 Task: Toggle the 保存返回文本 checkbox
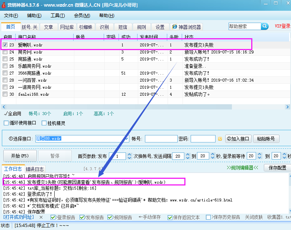click(170, 217)
